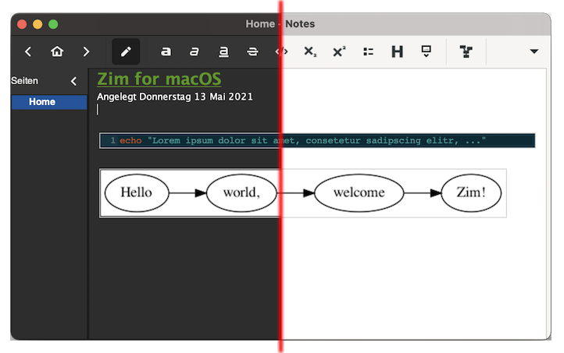
Task: Click the Hello world graph diagram
Action: coord(303,193)
